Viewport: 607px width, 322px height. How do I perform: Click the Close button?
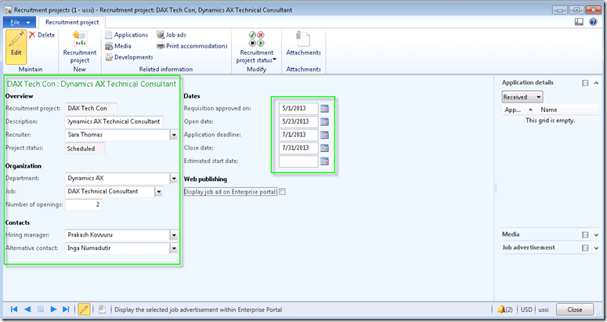(575, 309)
